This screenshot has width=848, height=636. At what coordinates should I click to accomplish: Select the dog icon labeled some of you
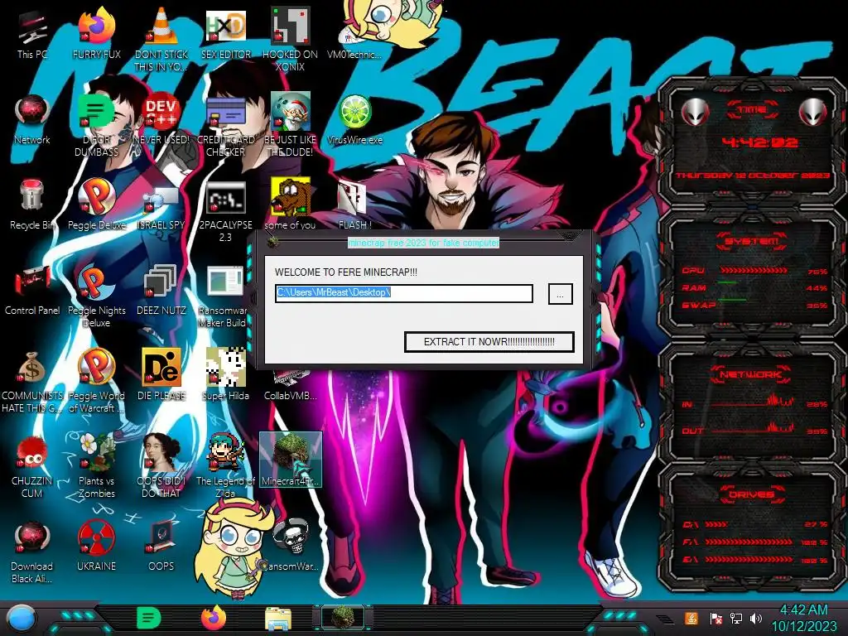[x=290, y=205]
